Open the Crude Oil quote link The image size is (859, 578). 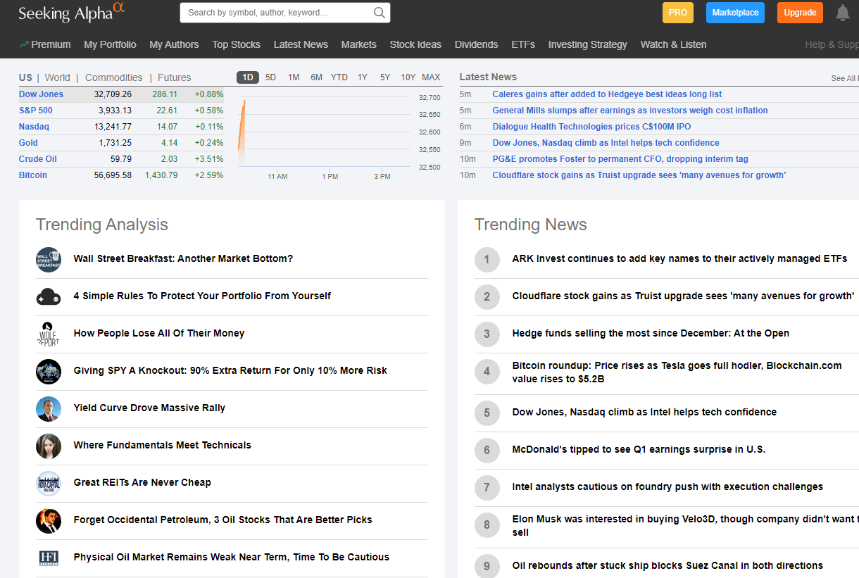37,159
